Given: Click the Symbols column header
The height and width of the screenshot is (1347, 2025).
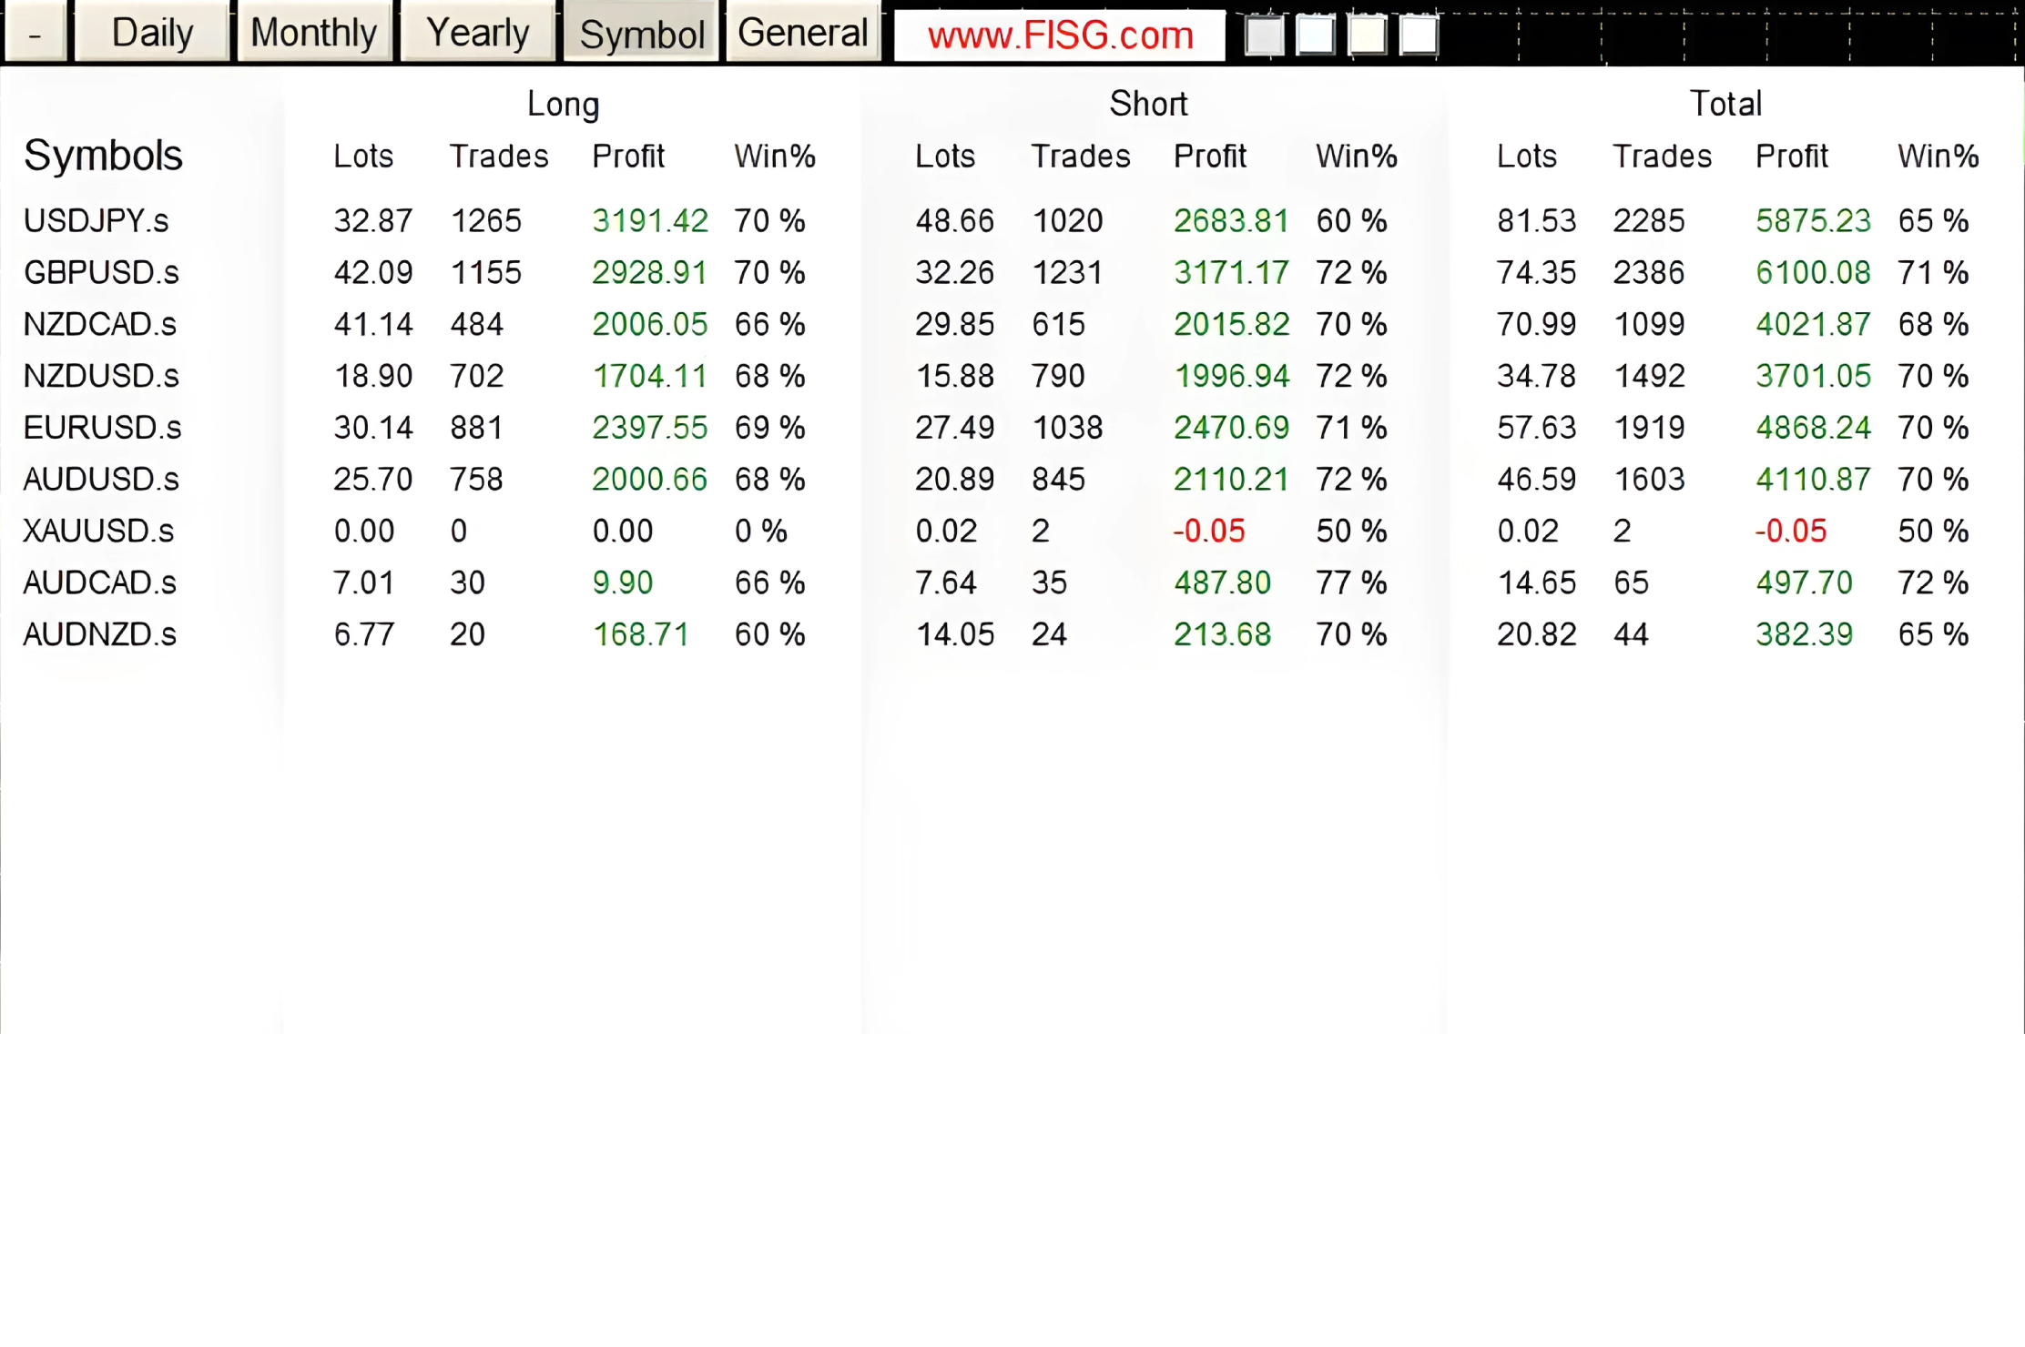Looking at the screenshot, I should [103, 156].
